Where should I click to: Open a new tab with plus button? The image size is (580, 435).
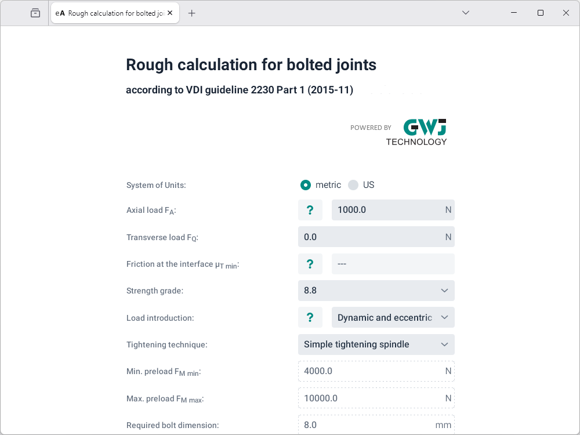click(192, 13)
